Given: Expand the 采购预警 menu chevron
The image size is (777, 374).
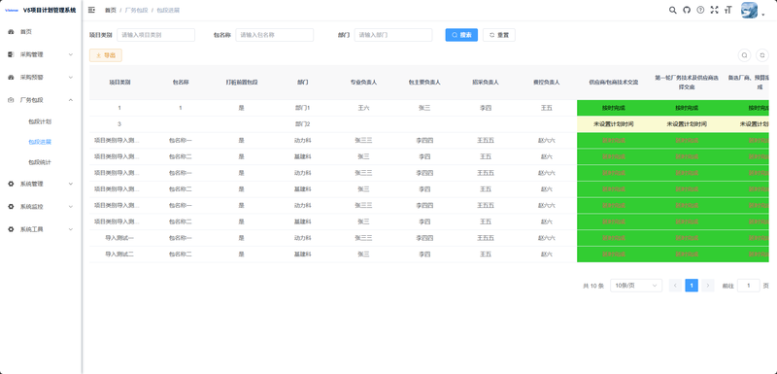Looking at the screenshot, I should 71,78.
